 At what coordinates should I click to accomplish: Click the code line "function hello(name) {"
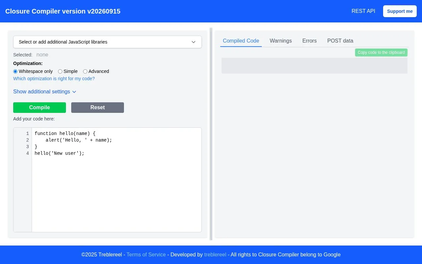click(x=65, y=134)
